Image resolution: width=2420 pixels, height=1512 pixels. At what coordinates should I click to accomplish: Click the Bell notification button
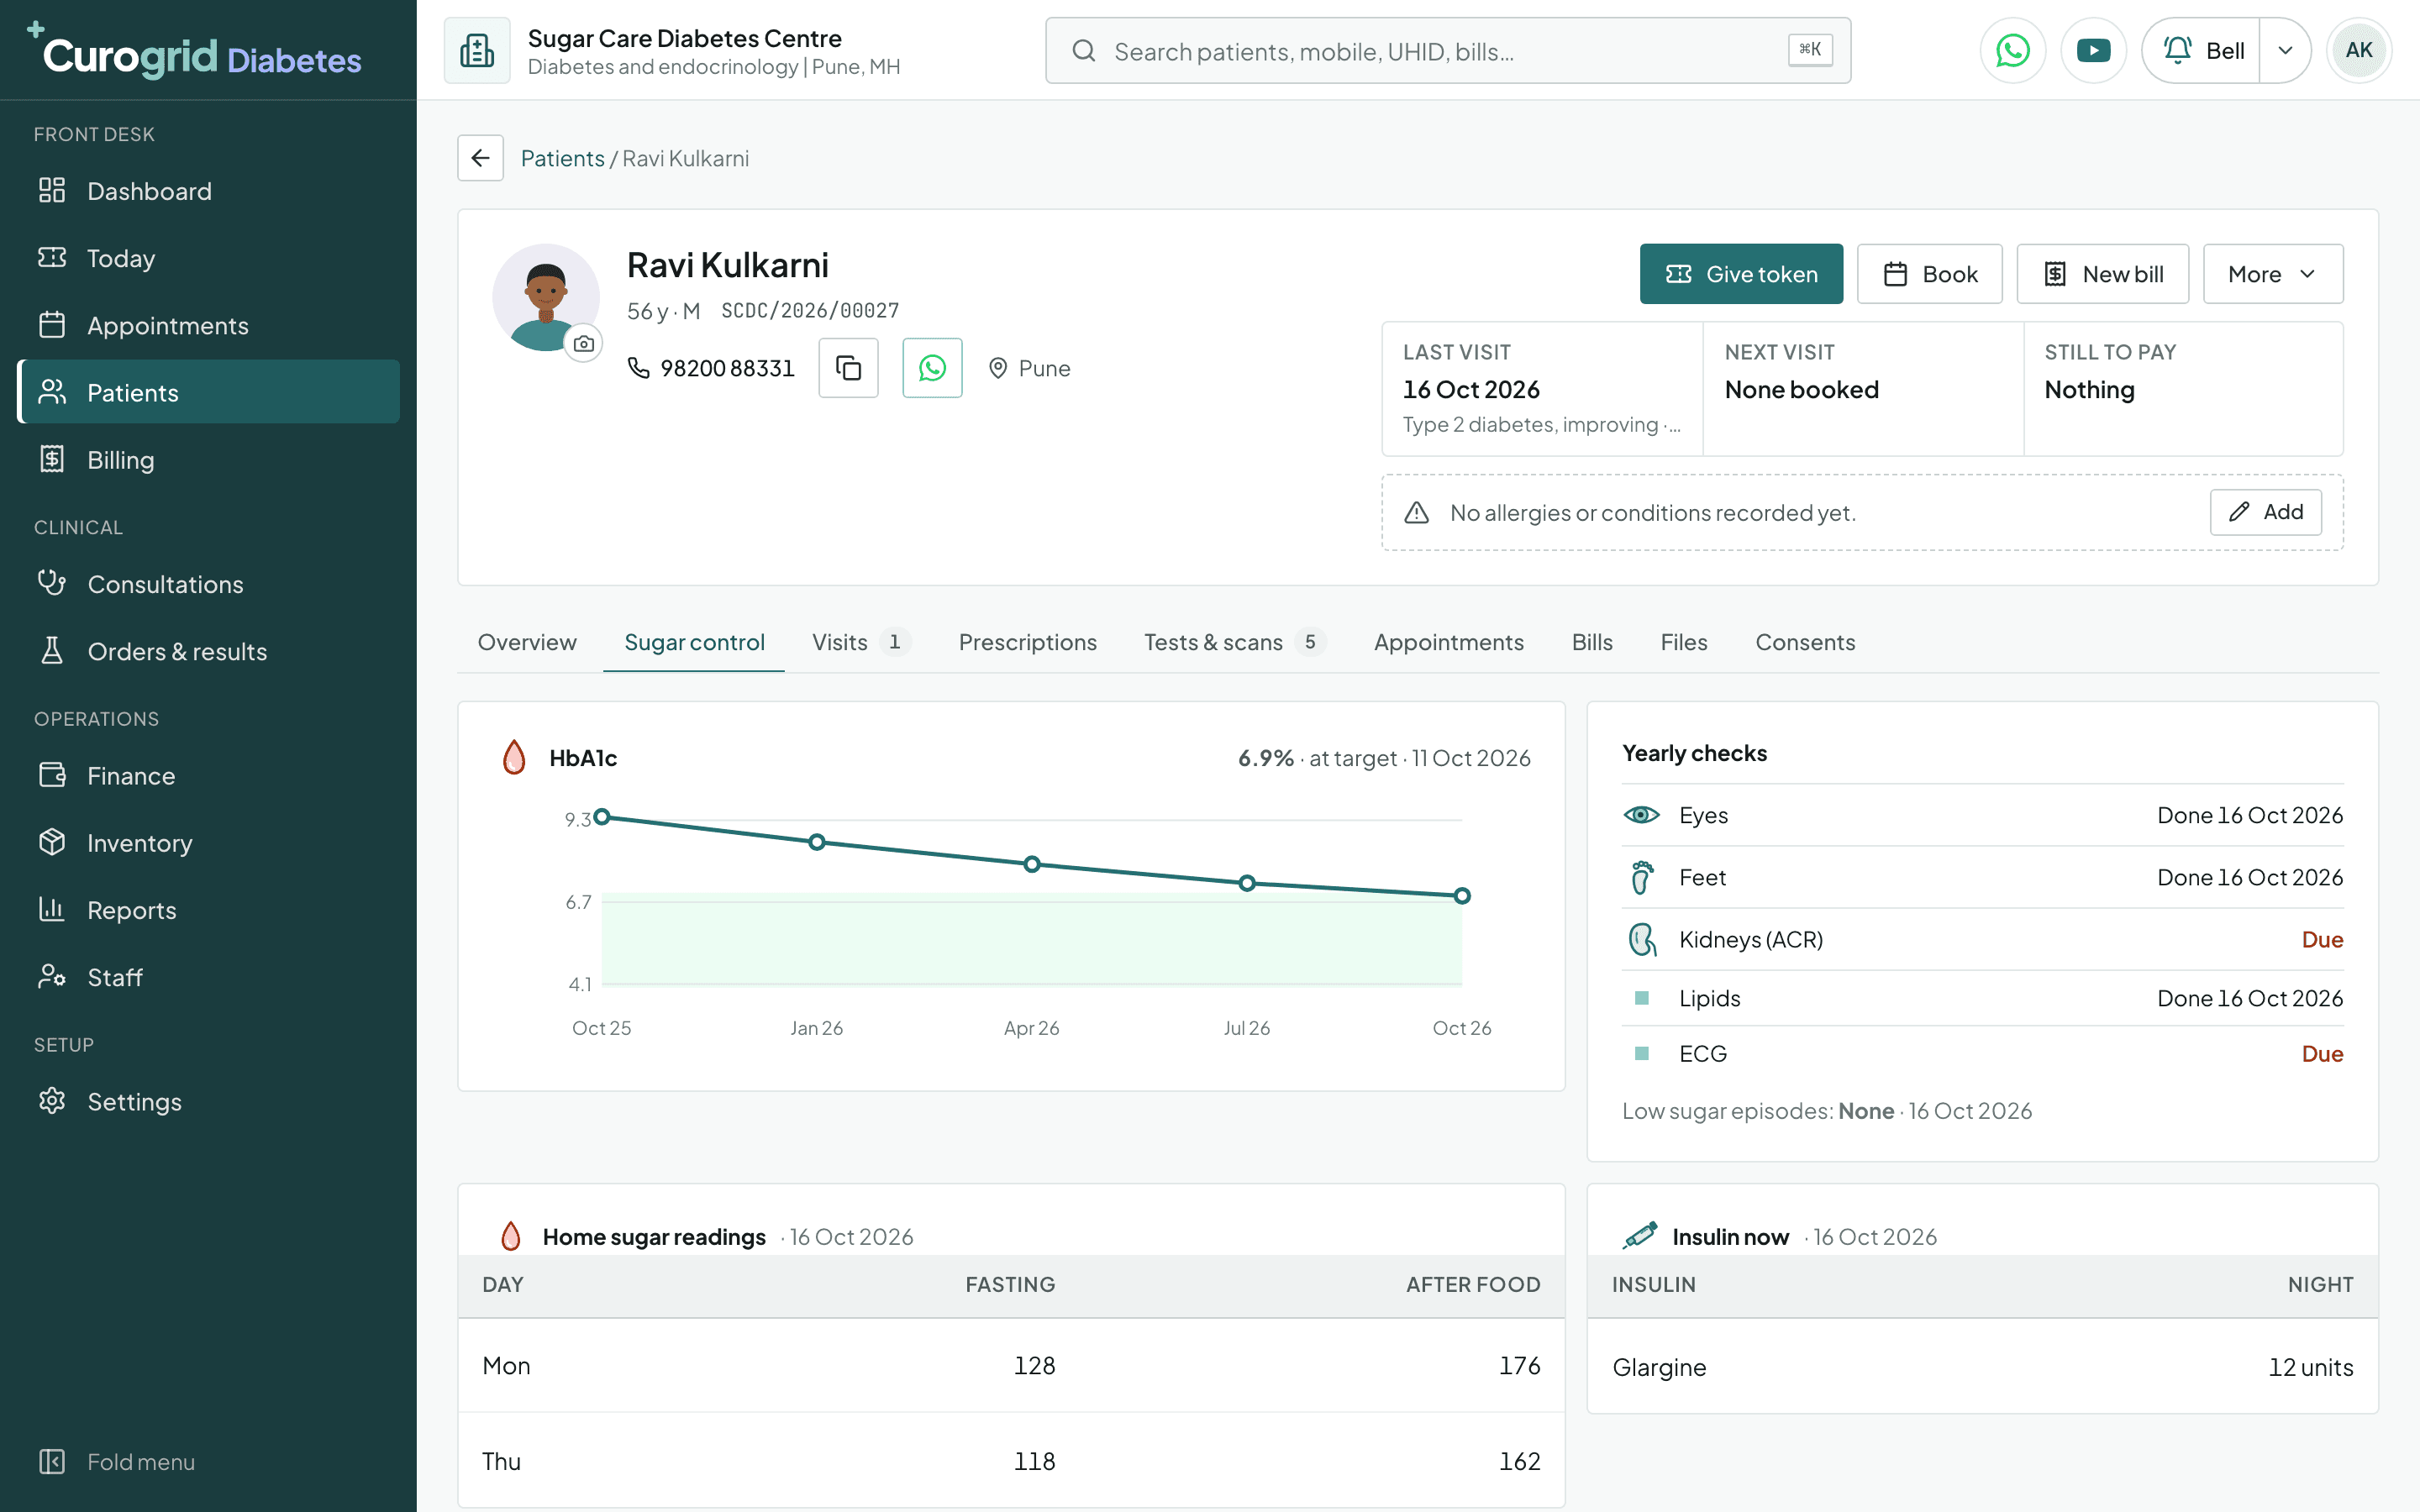(2201, 50)
